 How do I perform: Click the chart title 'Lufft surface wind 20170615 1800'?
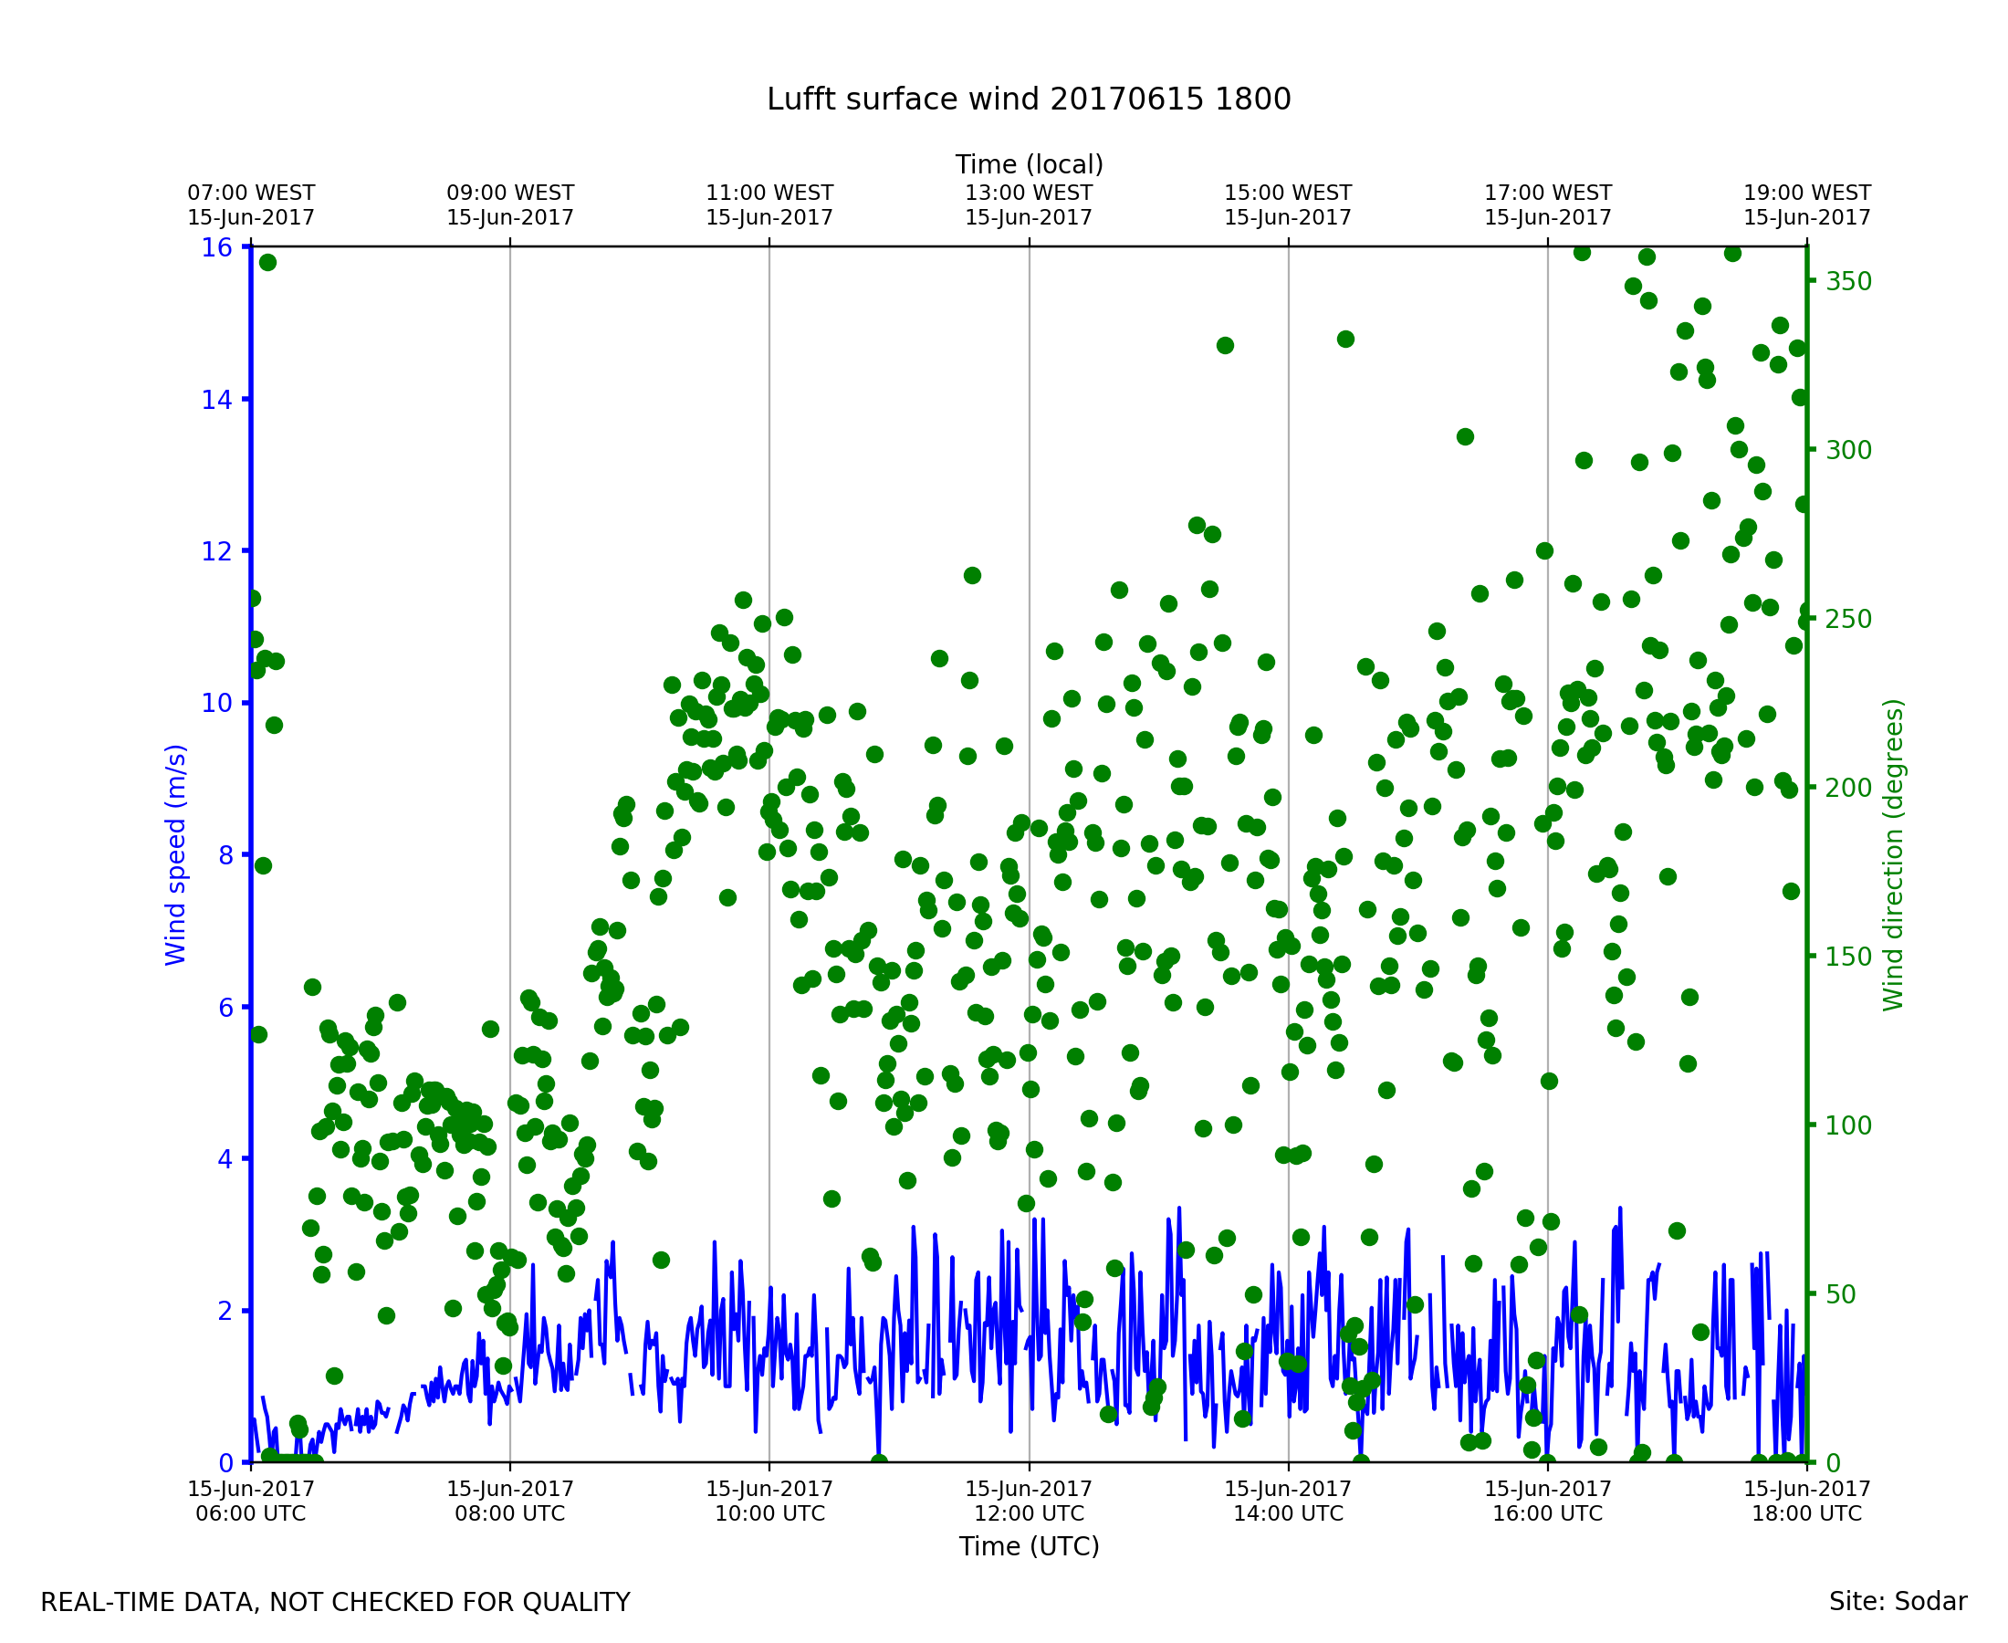1029,99
